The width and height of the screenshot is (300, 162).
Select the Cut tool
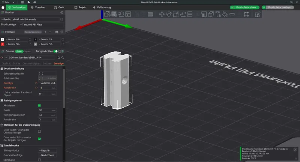pyautogui.click(x=190, y=14)
